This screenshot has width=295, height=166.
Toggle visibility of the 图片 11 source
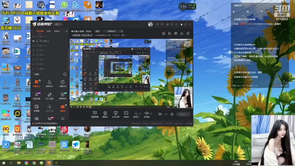pos(34,36)
